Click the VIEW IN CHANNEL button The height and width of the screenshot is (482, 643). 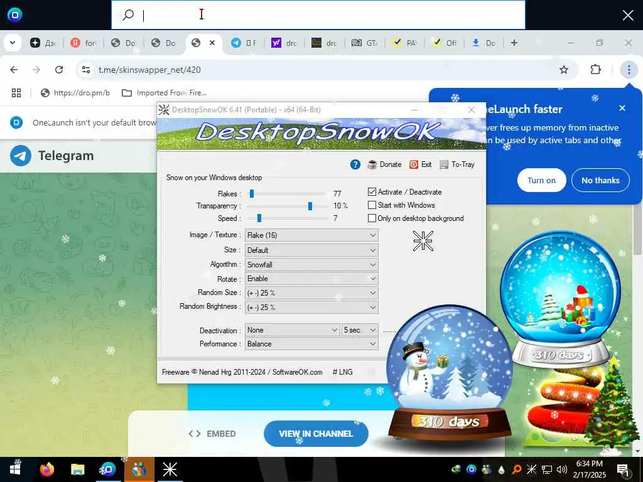click(316, 434)
